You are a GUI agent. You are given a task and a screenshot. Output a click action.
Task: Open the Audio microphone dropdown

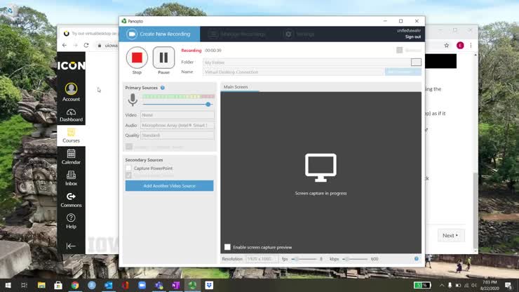click(177, 125)
